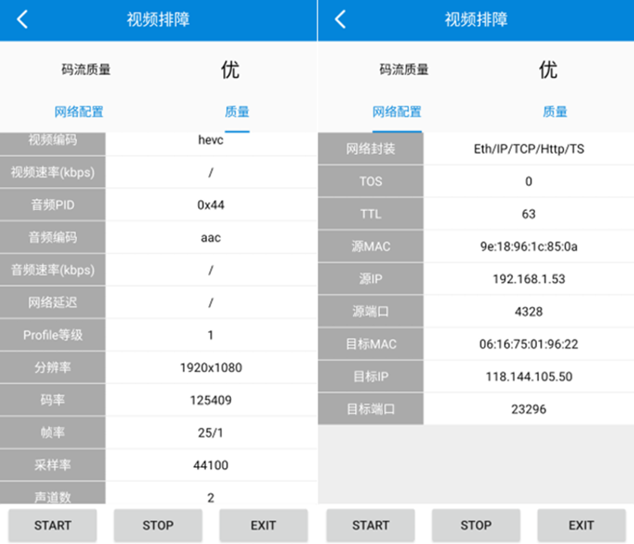The image size is (634, 544).
Task: Tap the 音频PID row label
Action: tap(53, 205)
